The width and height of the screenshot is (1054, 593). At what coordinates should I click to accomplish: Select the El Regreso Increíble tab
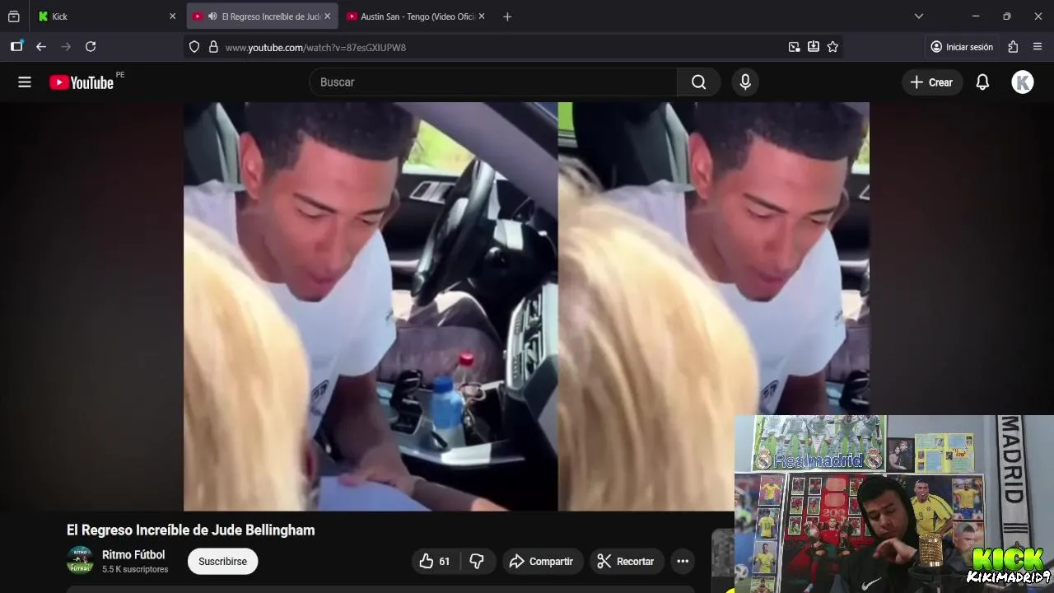[x=262, y=16]
